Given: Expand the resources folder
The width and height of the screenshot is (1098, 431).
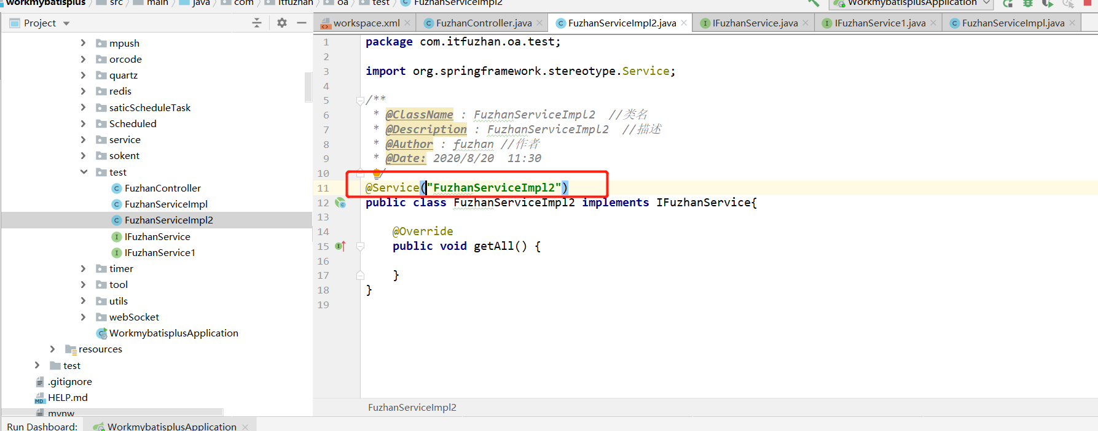Looking at the screenshot, I should (x=53, y=349).
